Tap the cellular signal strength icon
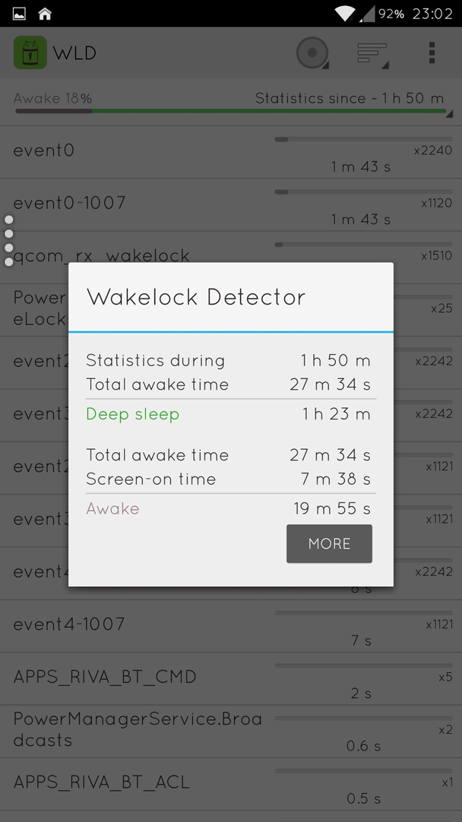Image resolution: width=462 pixels, height=822 pixels. [x=367, y=14]
